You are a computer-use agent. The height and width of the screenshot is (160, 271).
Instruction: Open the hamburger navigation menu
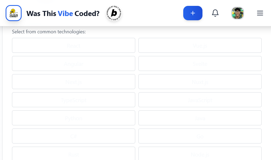(x=260, y=13)
